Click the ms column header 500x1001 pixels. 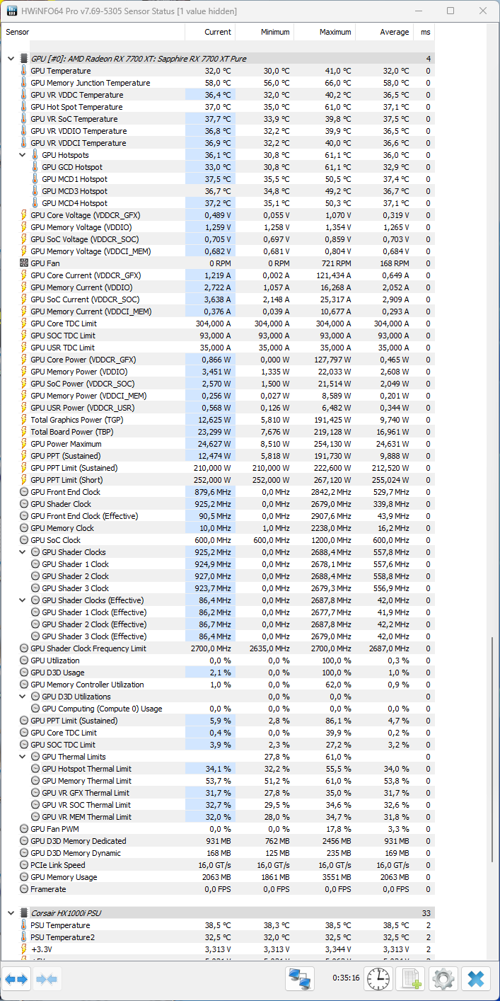424,32
